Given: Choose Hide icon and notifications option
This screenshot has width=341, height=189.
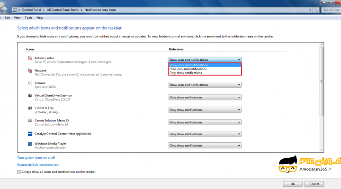Looking at the screenshot, I should tap(205, 69).
